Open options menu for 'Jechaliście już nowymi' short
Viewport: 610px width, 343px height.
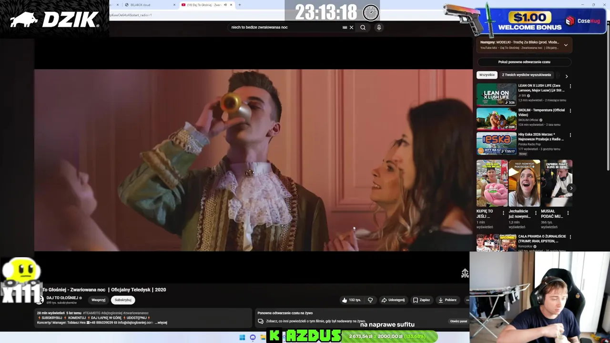click(536, 213)
